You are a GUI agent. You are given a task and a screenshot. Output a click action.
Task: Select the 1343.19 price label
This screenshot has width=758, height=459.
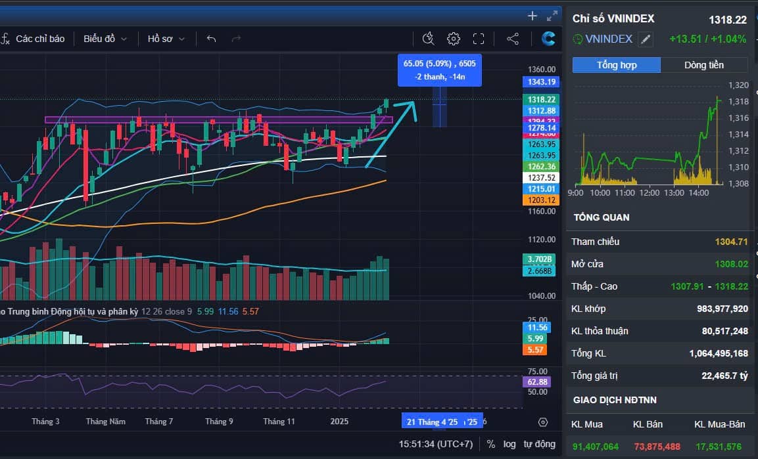point(541,81)
